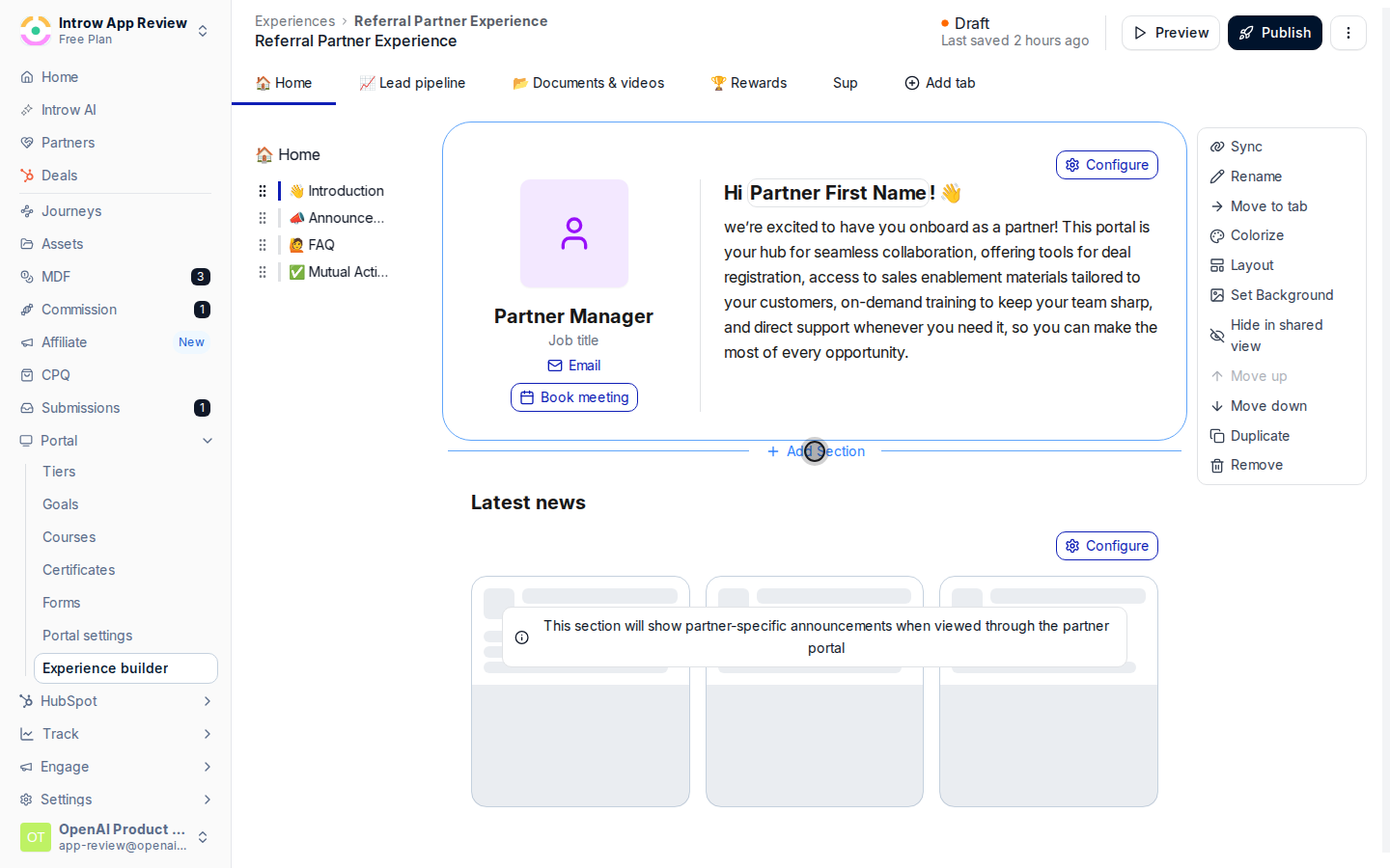The height and width of the screenshot is (868, 1390).
Task: Click Referral Partner Experience title
Action: coord(355,41)
